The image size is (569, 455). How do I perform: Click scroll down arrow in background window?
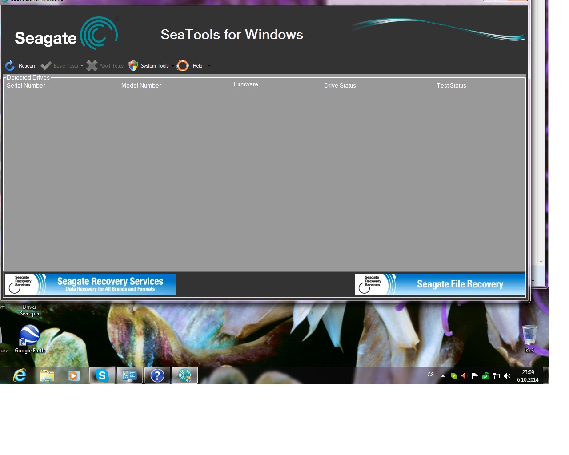pos(541,262)
